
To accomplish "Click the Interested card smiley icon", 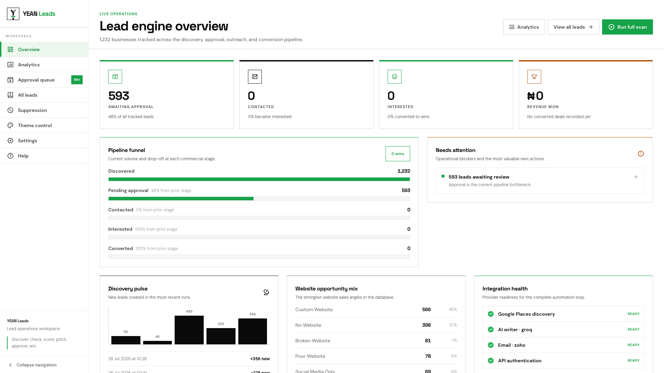I will [395, 77].
